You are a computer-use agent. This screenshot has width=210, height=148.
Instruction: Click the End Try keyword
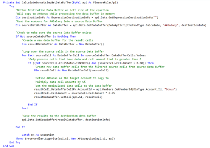(x=15, y=142)
